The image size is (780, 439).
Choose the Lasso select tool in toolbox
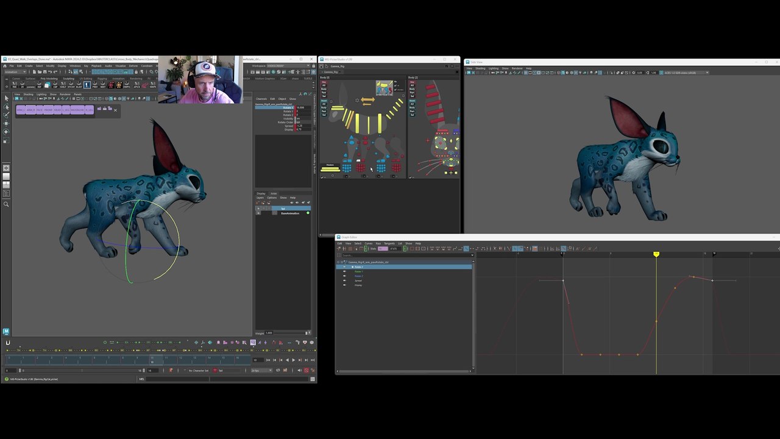pos(6,106)
